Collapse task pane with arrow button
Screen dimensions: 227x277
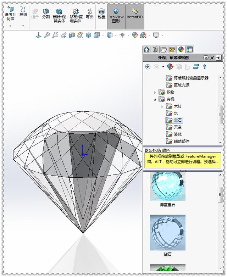point(218,58)
